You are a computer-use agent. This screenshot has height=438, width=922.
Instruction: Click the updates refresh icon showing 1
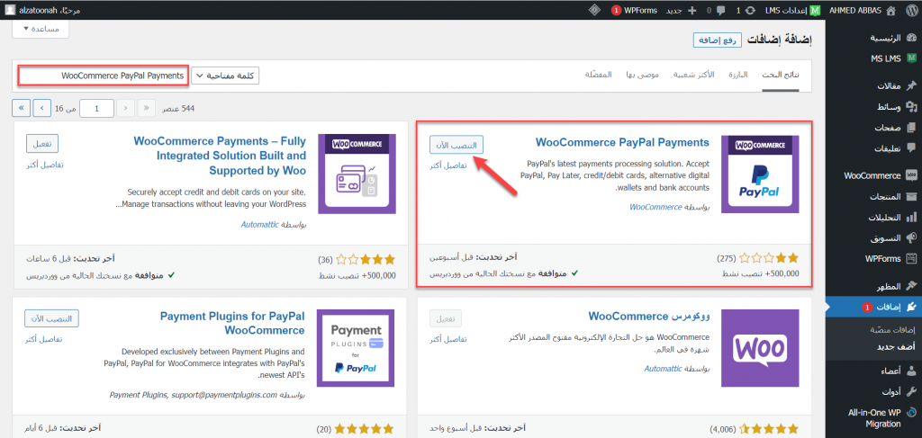point(750,10)
